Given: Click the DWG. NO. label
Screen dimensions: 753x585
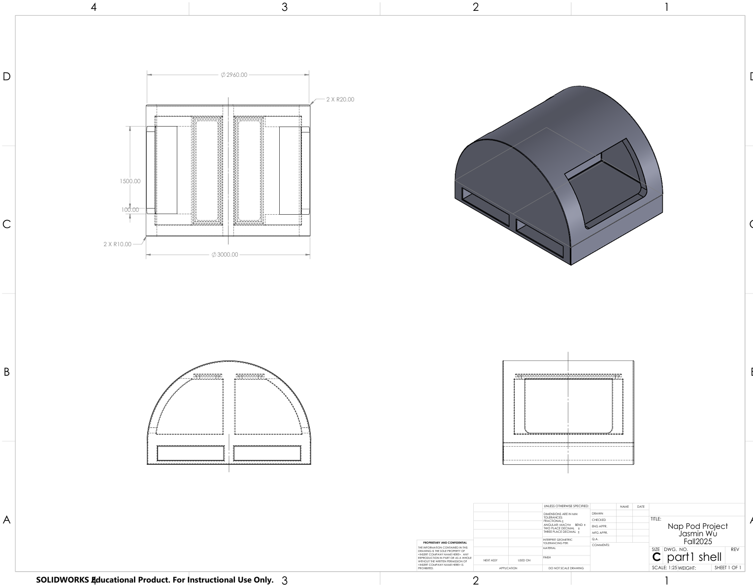Looking at the screenshot, I should point(676,550).
